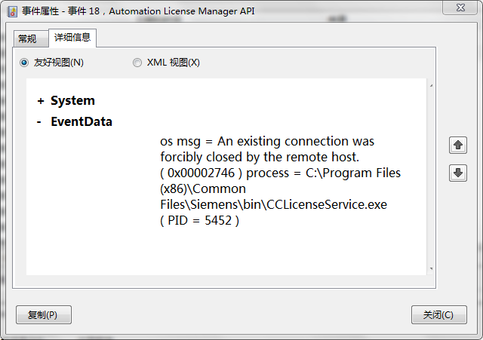Screen dimensions: 483x340
Task: Go to next event with down arrow
Action: [457, 173]
